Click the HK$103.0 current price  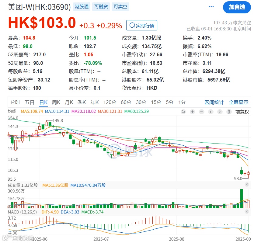coord(42,23)
